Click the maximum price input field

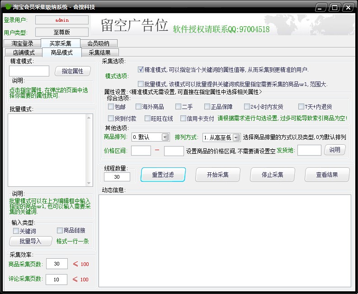pyautogui.click(x=174, y=151)
